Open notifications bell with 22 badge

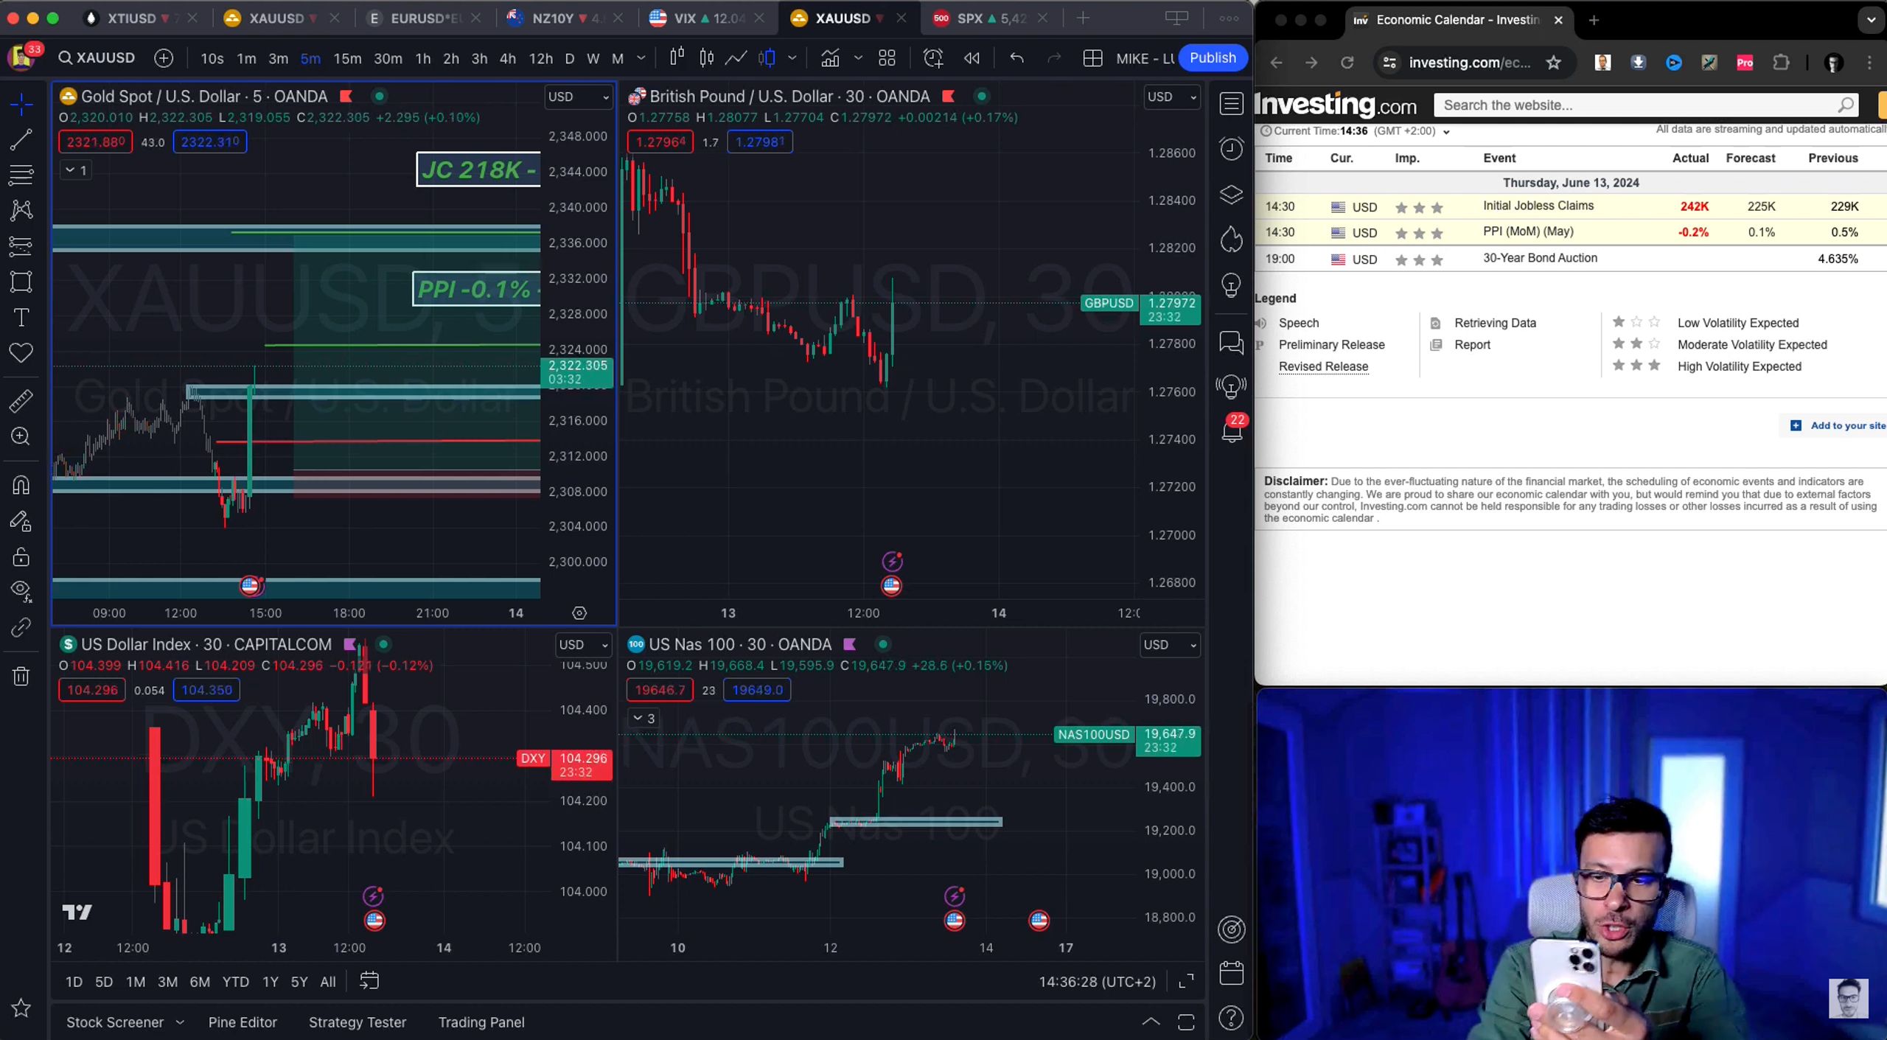[x=1232, y=429]
